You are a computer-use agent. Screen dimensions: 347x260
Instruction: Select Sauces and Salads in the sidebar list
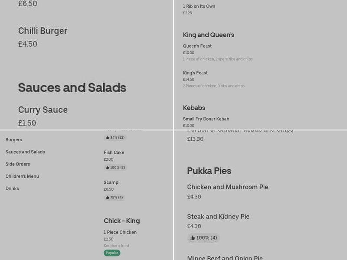click(25, 152)
